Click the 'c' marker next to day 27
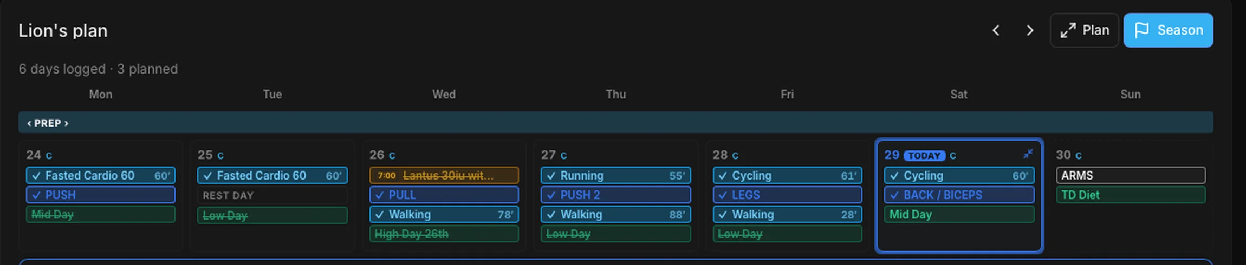Screen dimensions: 1246x265 [564, 155]
